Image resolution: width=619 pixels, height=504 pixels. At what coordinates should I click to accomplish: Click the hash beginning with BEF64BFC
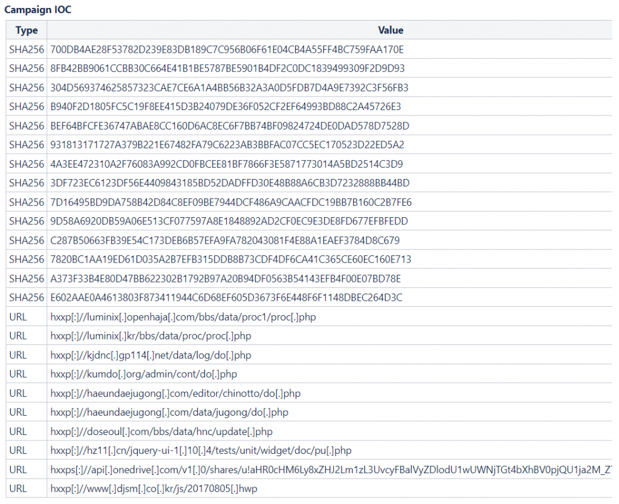[x=230, y=126]
